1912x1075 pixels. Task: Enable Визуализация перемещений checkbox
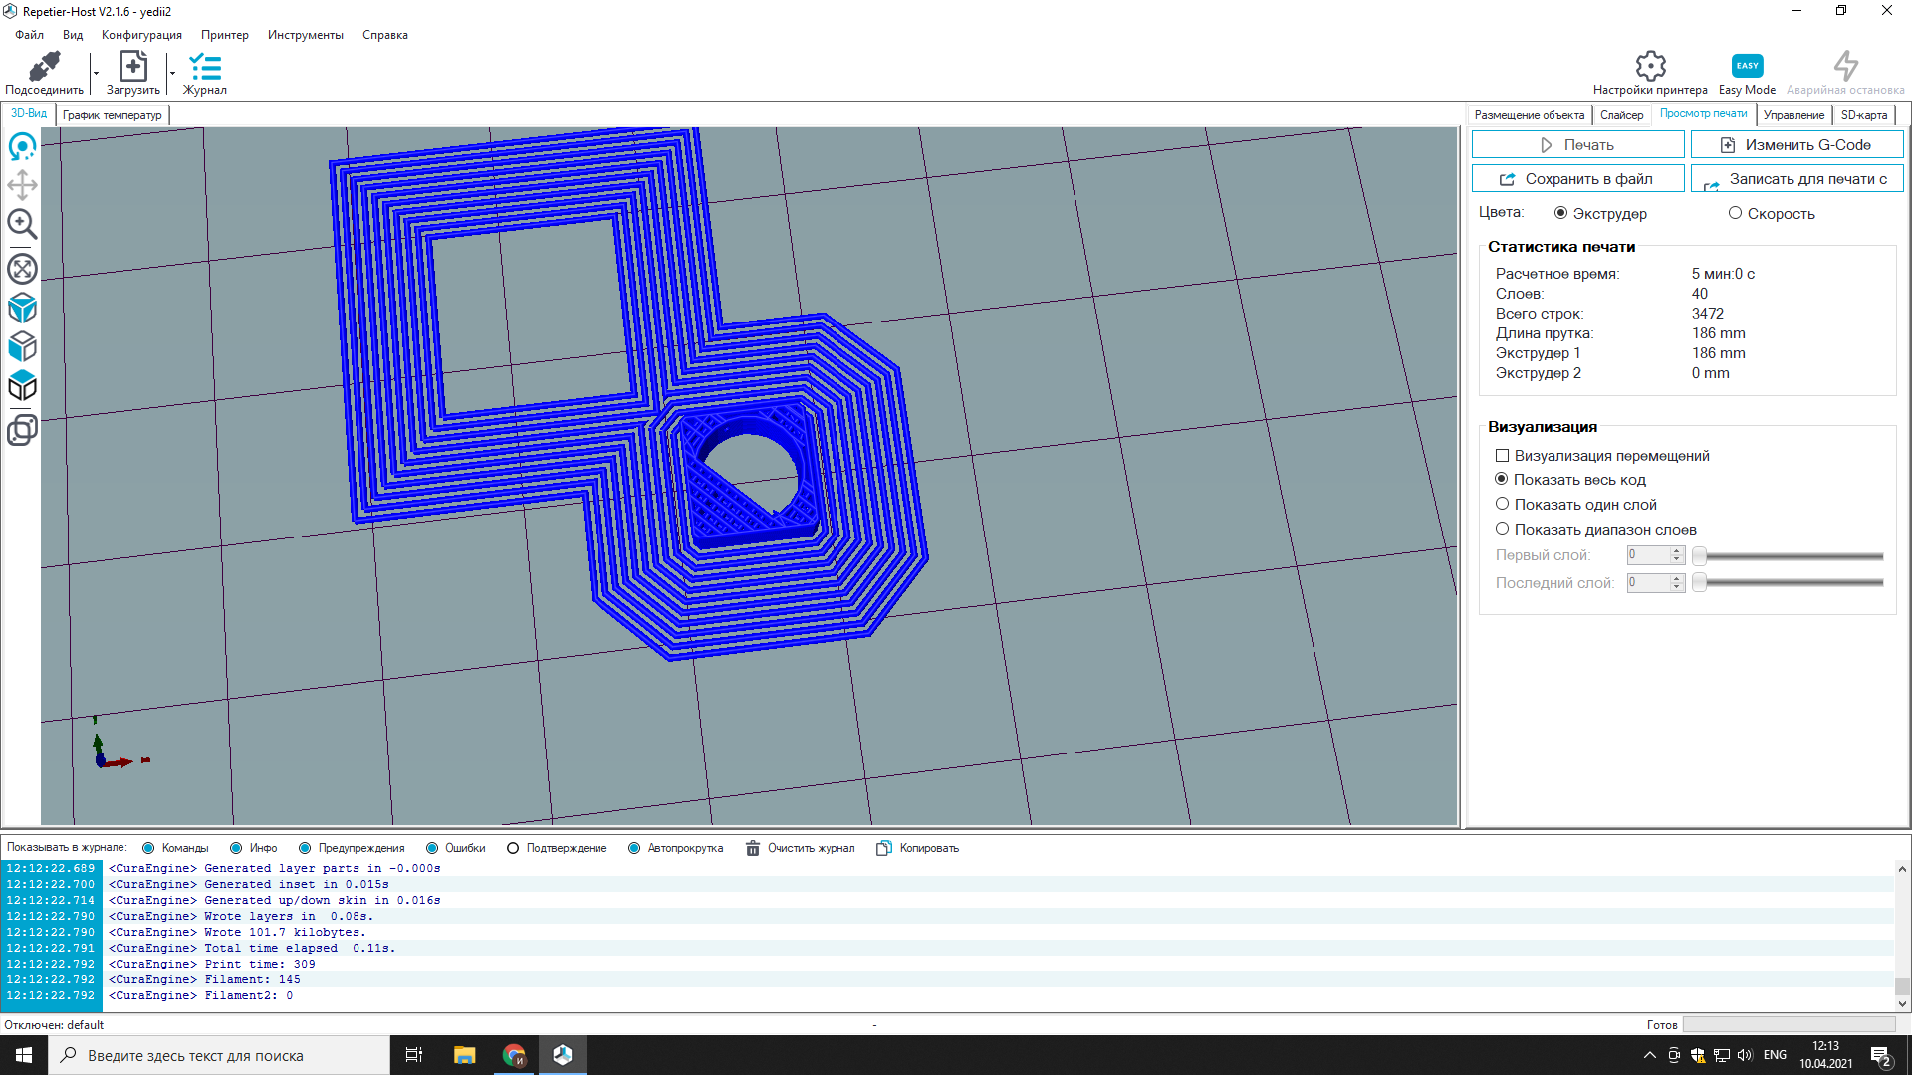(x=1502, y=456)
